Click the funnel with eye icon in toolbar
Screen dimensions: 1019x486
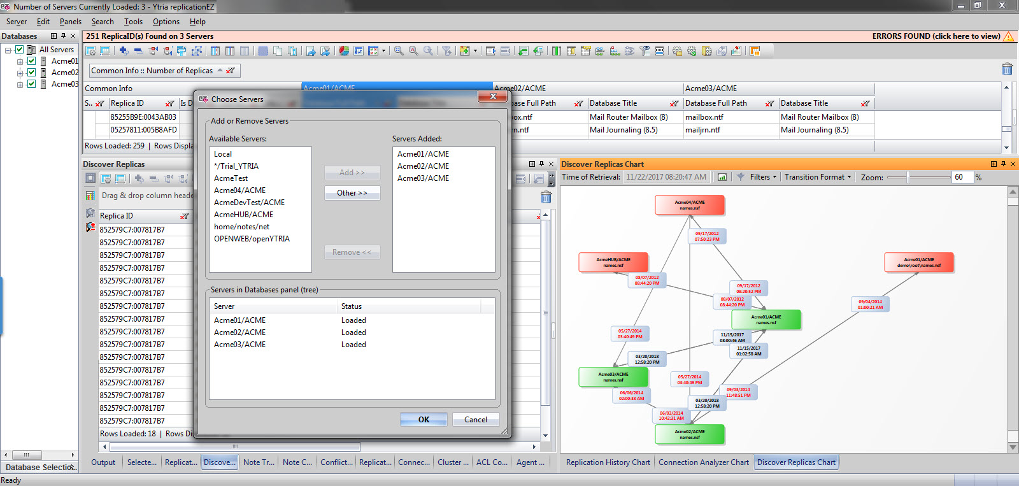[x=645, y=51]
